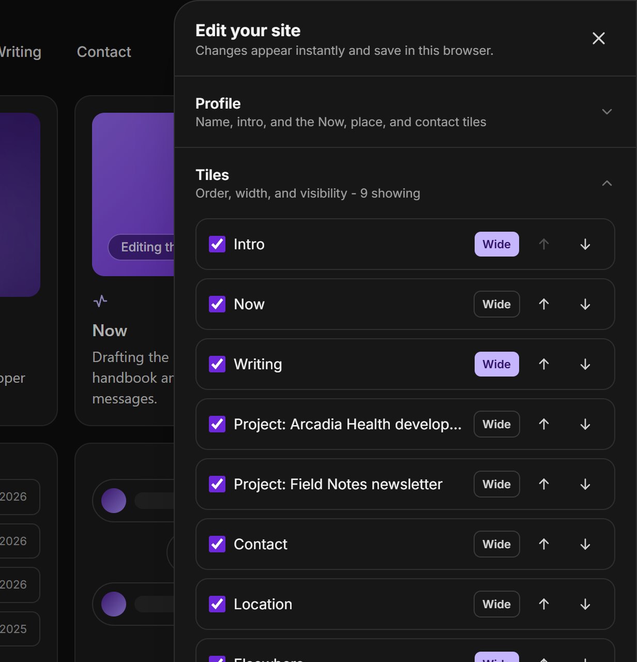Click the Now heading on the page
Image resolution: width=637 pixels, height=662 pixels.
point(110,330)
